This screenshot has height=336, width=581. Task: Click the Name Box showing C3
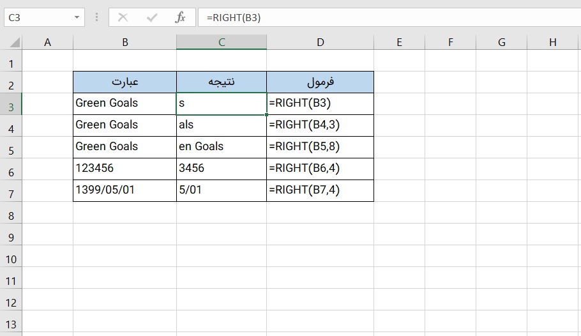[38, 18]
